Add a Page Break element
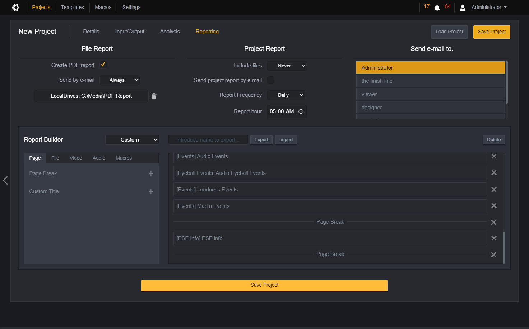Viewport: 529px width, 329px height. (x=151, y=173)
